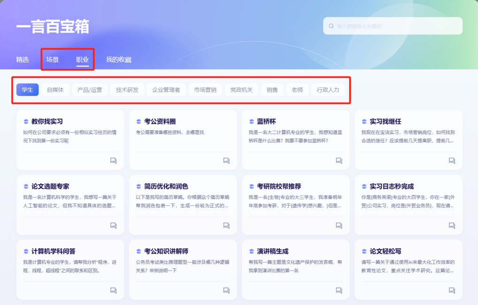Click layers icon beside 考研院校帮推荐
478x305 pixels.
point(252,187)
